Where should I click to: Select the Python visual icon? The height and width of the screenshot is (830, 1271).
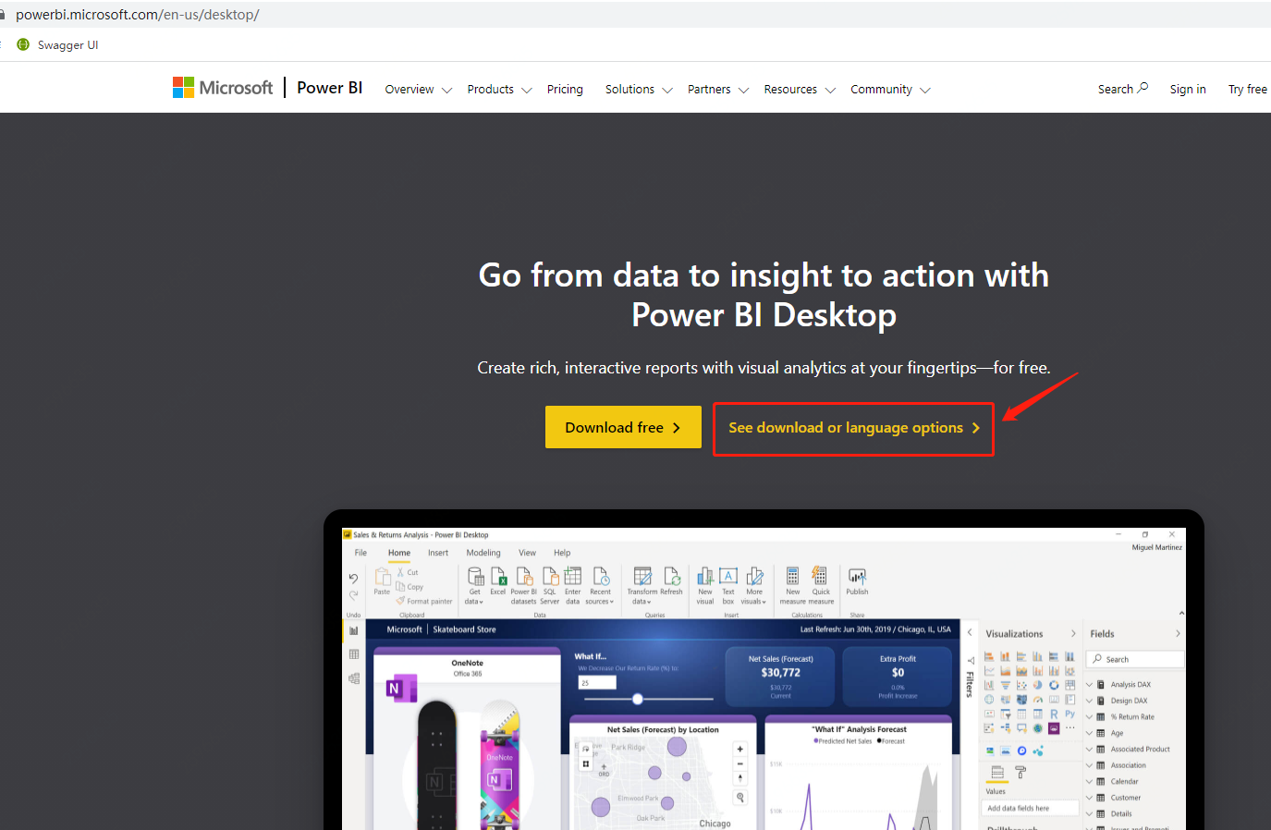[x=1069, y=714]
